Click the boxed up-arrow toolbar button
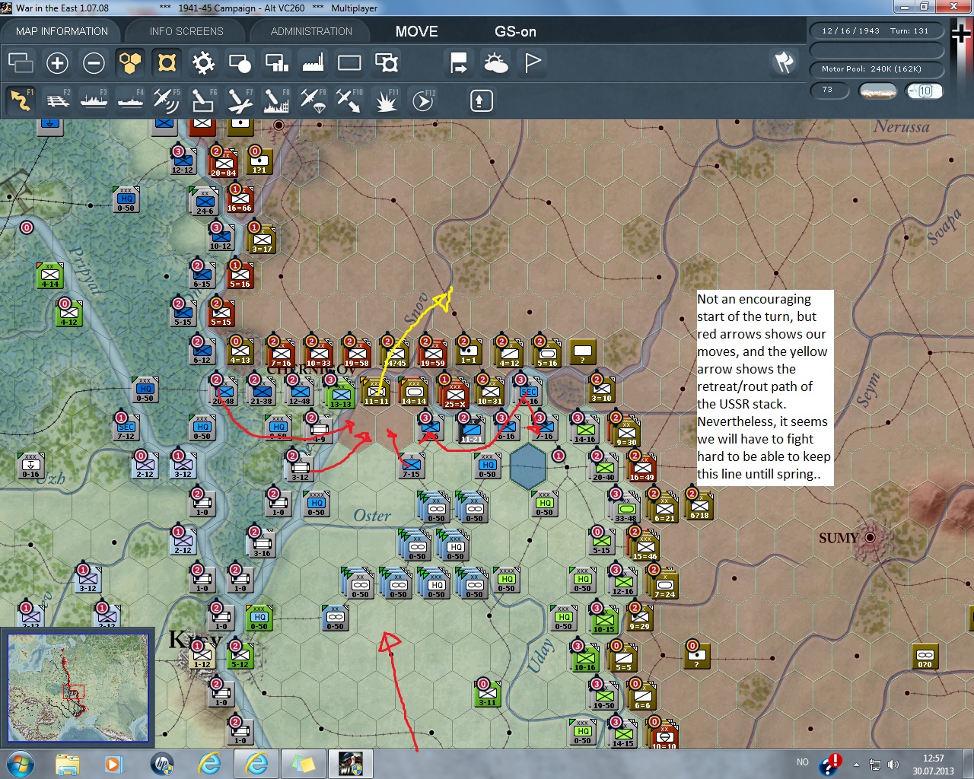This screenshot has height=779, width=974. point(481,100)
